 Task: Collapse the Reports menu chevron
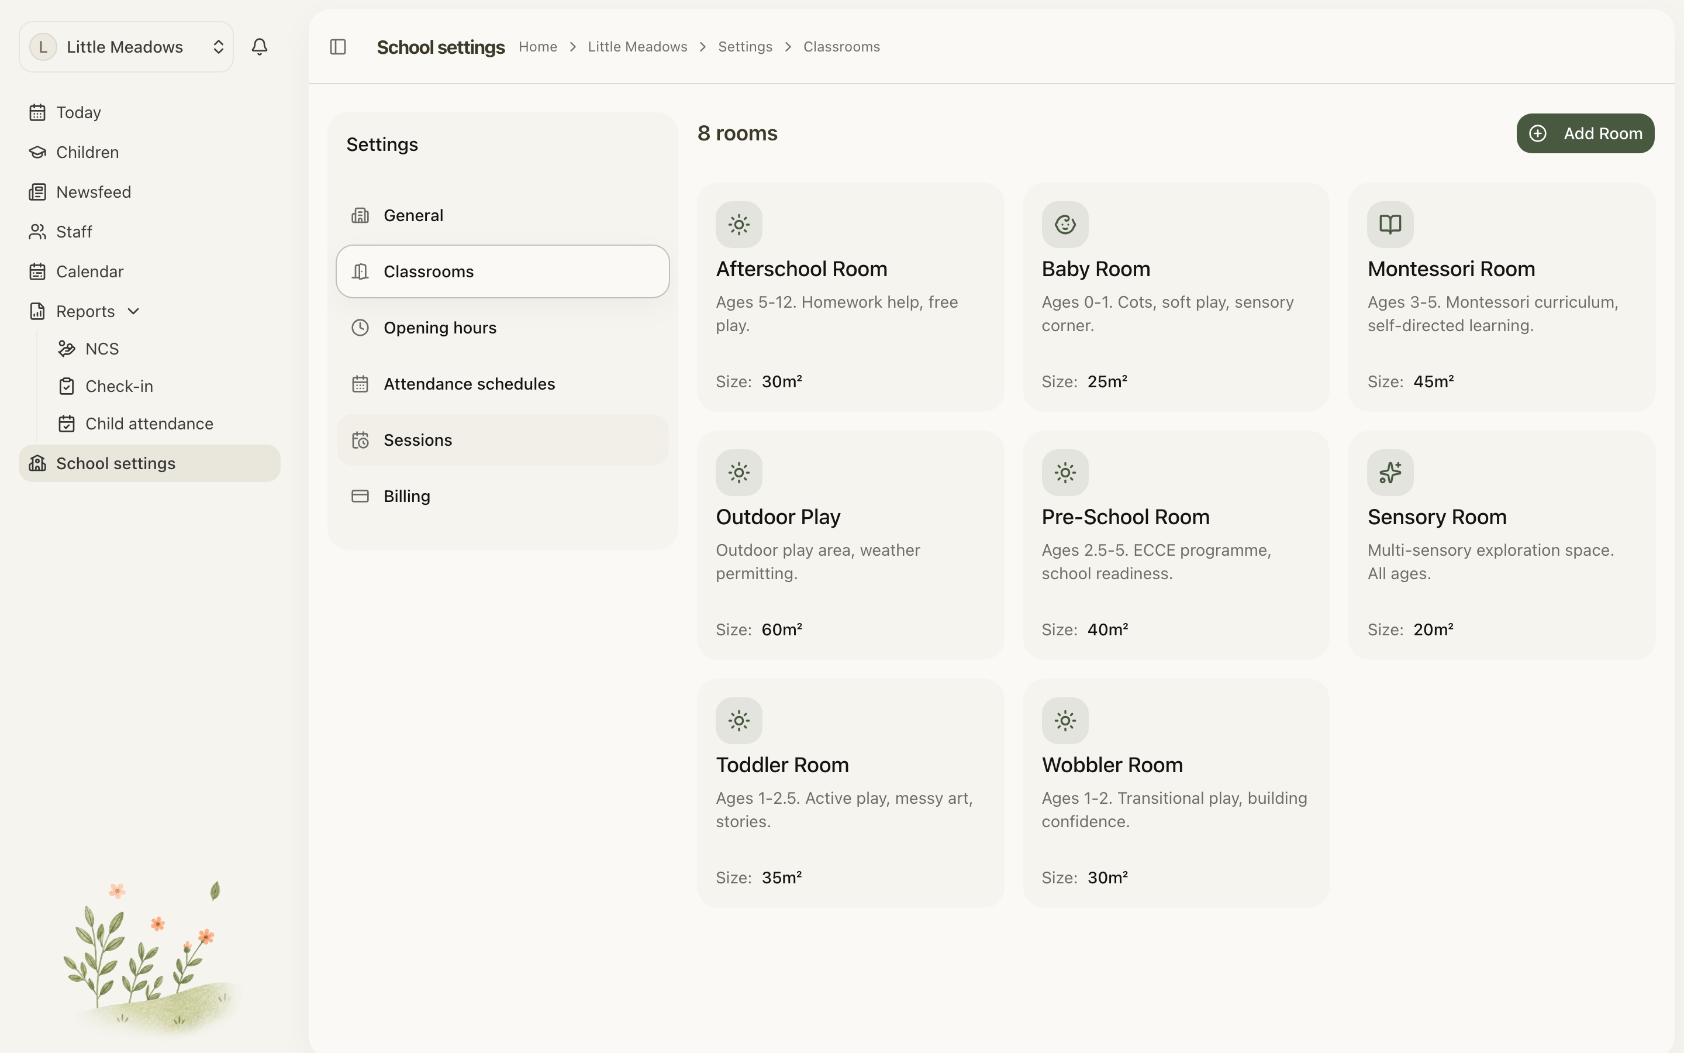pyautogui.click(x=133, y=311)
